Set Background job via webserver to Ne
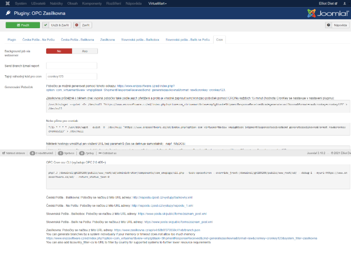 59,51
